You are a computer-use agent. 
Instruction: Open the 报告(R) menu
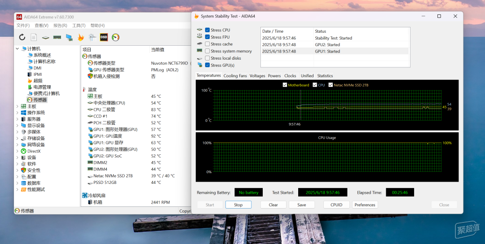[x=60, y=25]
